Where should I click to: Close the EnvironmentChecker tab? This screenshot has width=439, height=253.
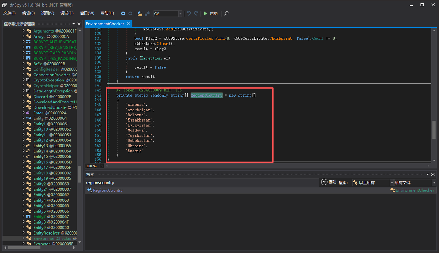[x=129, y=24]
